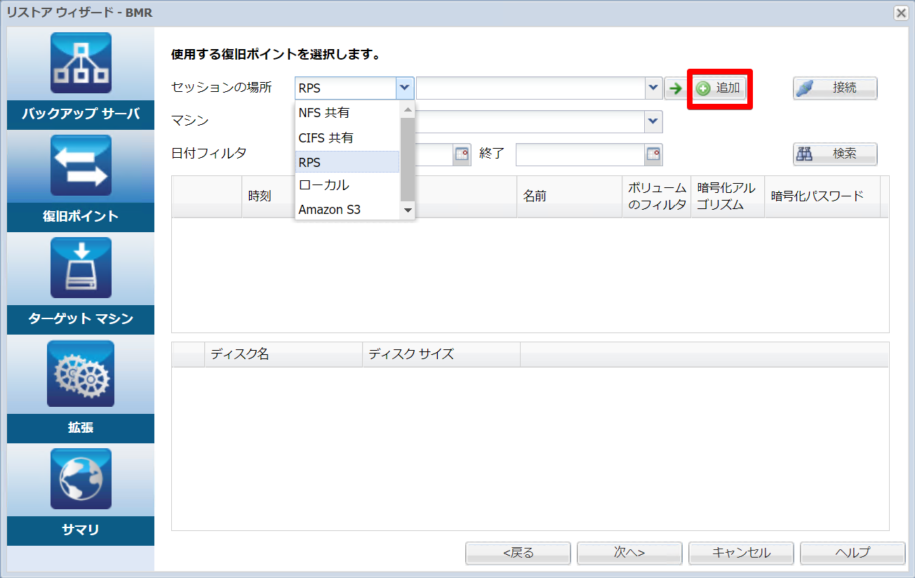Viewport: 915px width, 578px height.
Task: Click the キャンセル button
Action: pyautogui.click(x=741, y=553)
